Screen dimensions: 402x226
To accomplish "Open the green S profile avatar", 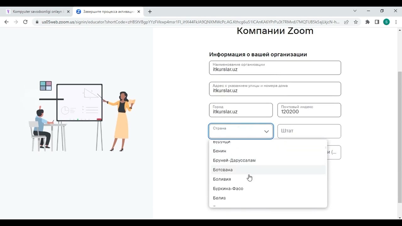I will click(x=386, y=22).
